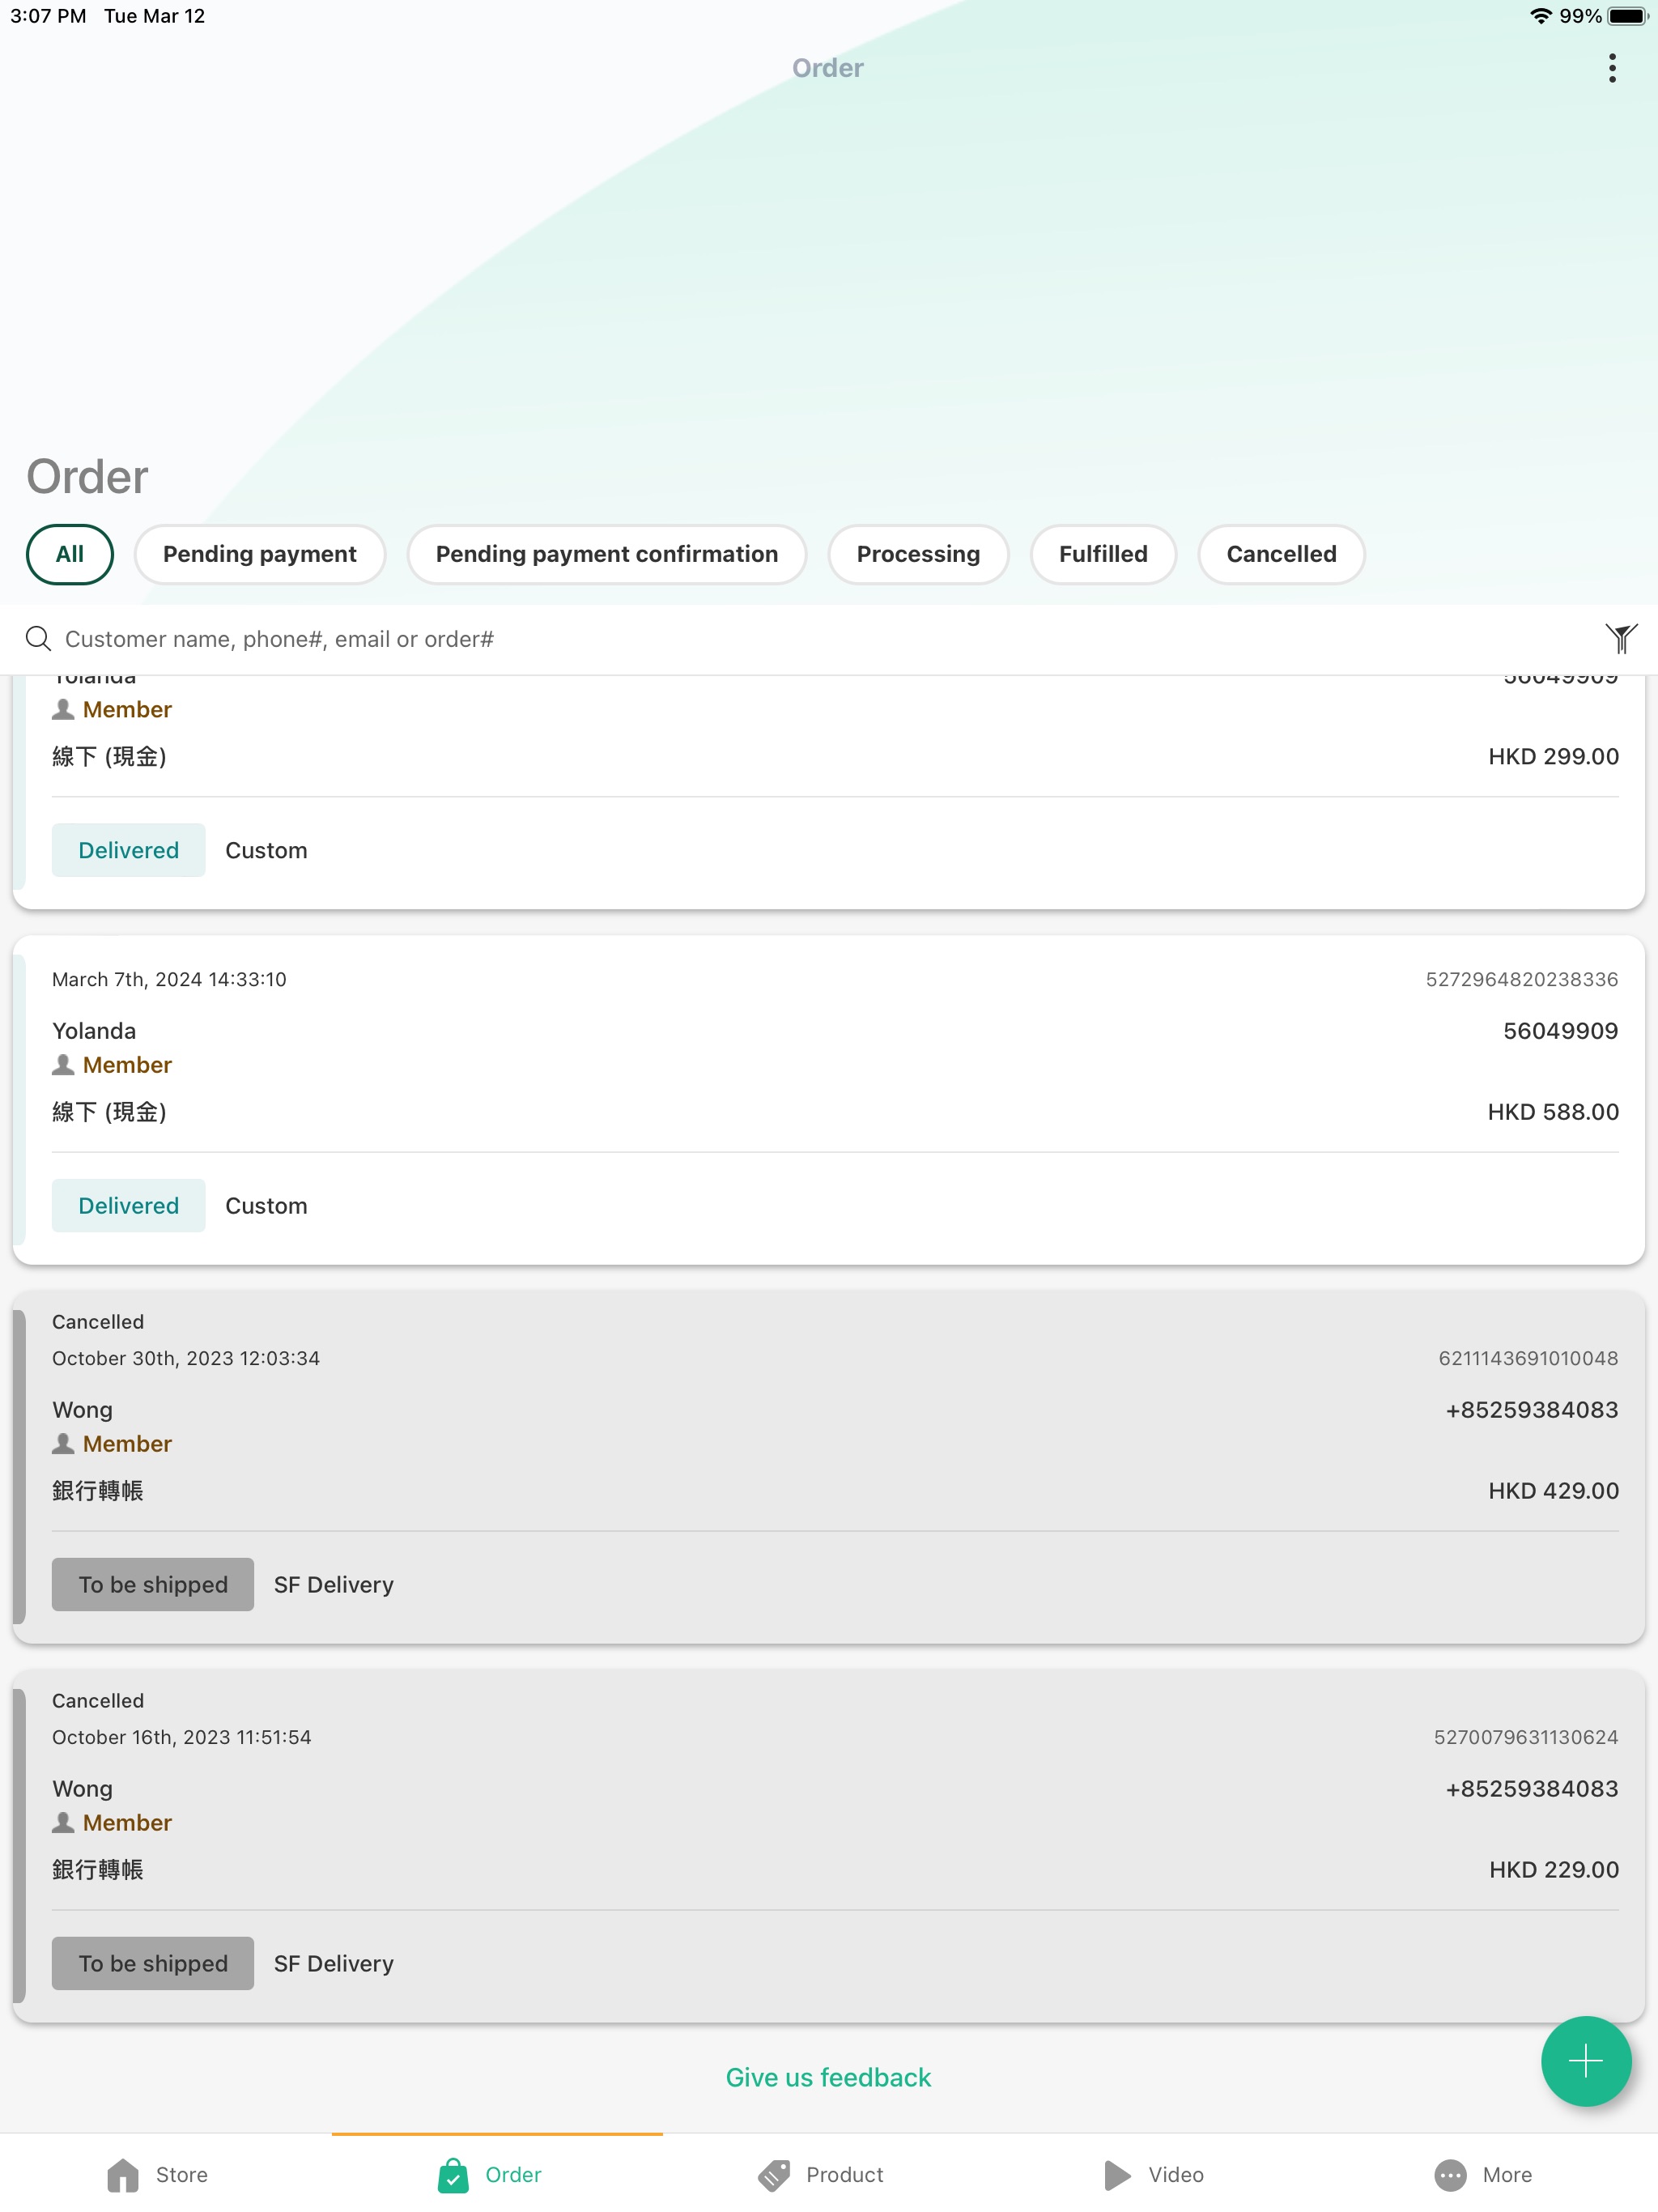Expand Pending payment confirmation filter

pos(606,554)
